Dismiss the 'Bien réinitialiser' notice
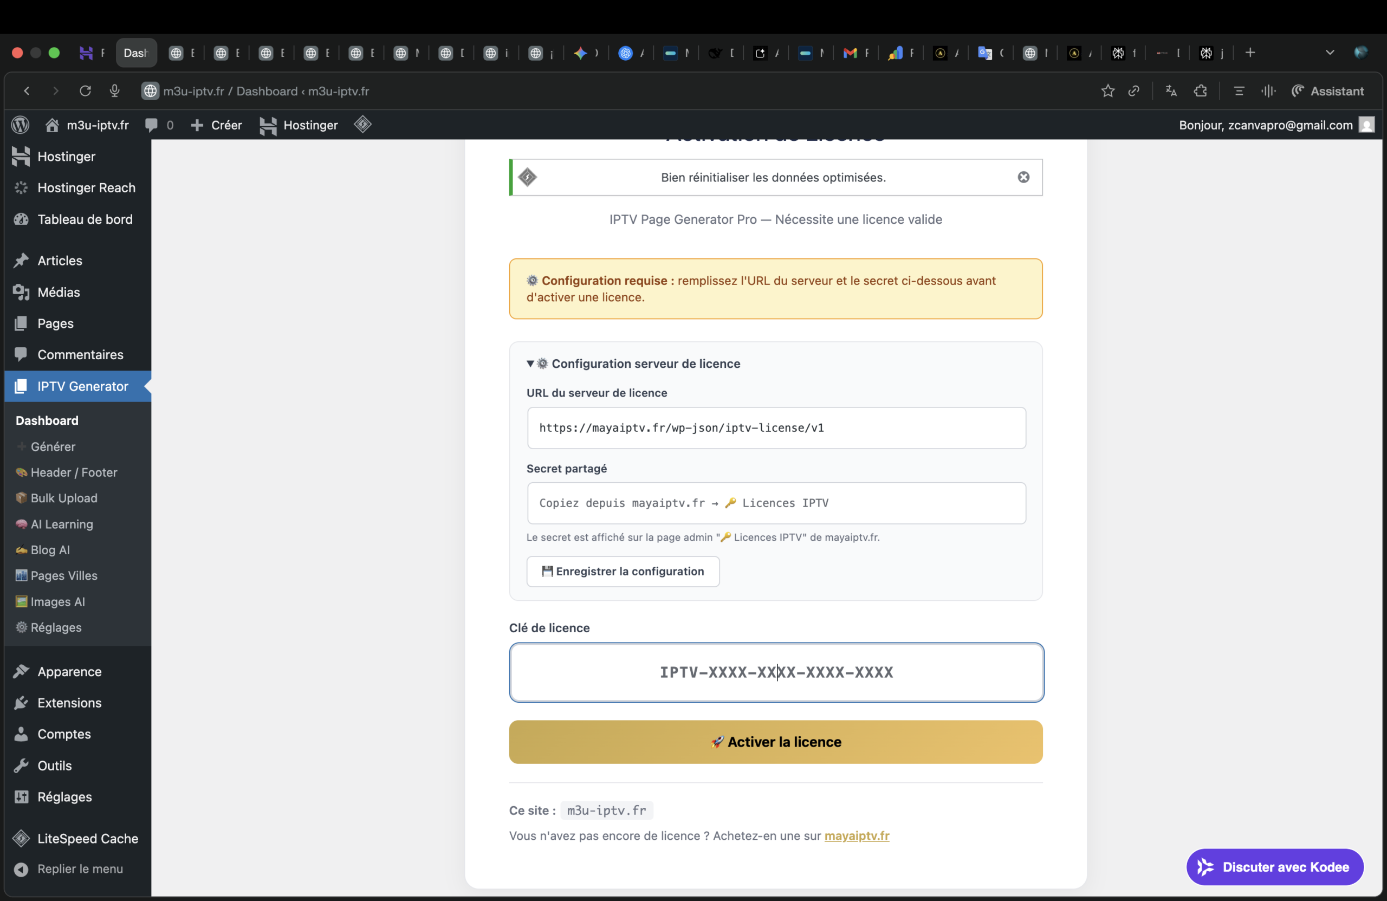Screen dimensions: 1387x901 pos(1023,177)
